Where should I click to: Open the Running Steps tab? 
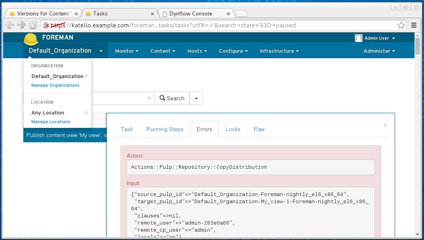165,130
